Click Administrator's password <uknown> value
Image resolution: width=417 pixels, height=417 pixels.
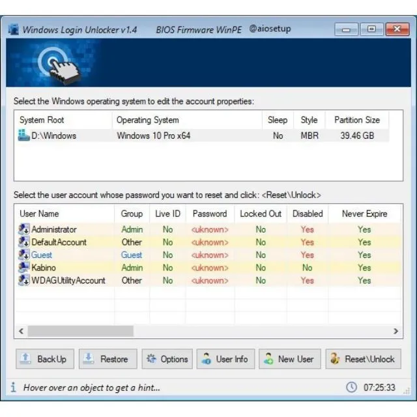[210, 229]
